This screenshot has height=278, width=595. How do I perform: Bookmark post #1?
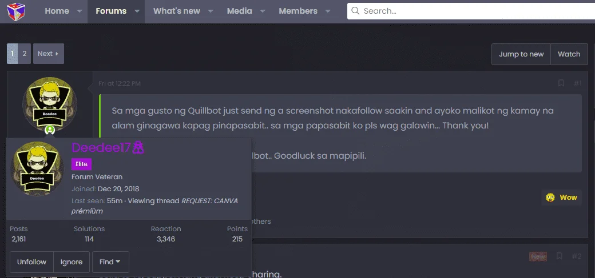pos(561,83)
